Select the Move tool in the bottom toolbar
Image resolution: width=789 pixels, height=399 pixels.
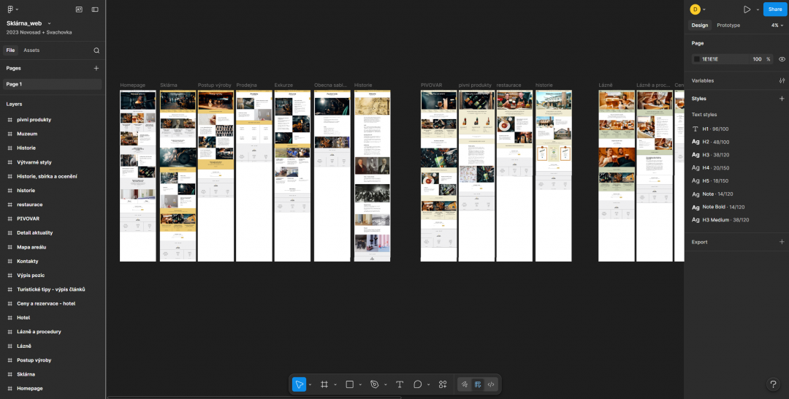point(299,384)
